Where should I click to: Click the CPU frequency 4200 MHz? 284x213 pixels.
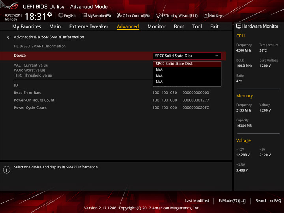point(244,50)
